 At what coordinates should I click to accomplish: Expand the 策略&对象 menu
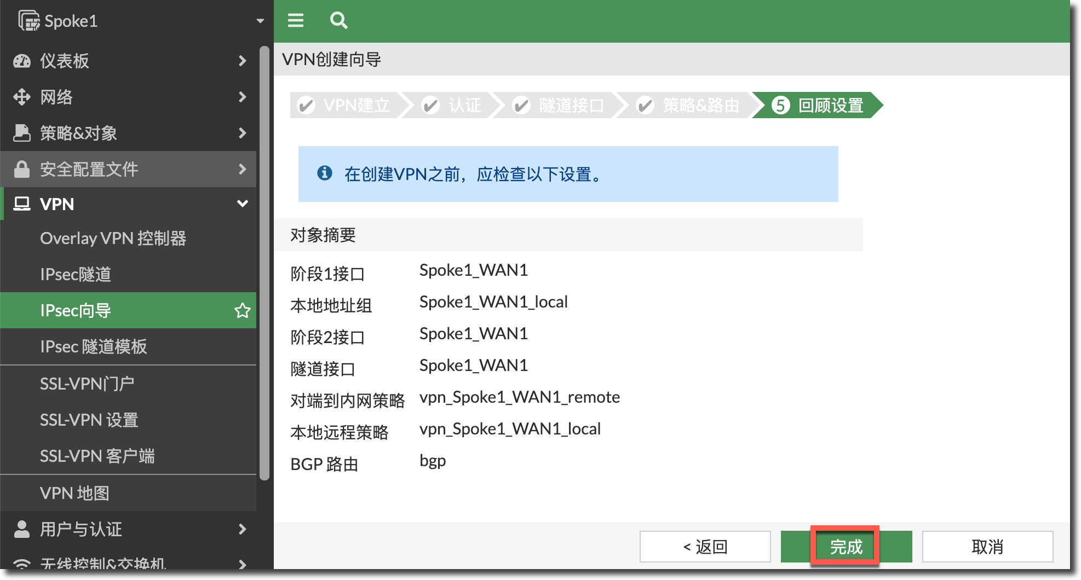[242, 133]
